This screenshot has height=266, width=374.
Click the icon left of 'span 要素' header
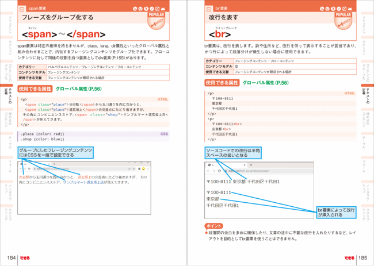(22, 10)
